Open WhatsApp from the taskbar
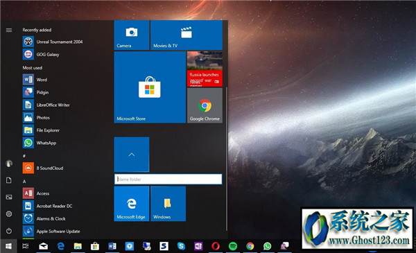Screen dimensions: 416x253 pos(267,246)
